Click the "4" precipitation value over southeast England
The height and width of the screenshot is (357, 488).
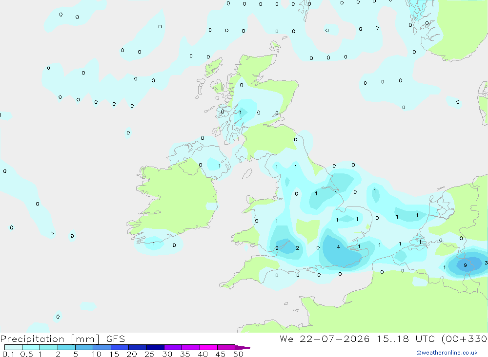click(339, 247)
